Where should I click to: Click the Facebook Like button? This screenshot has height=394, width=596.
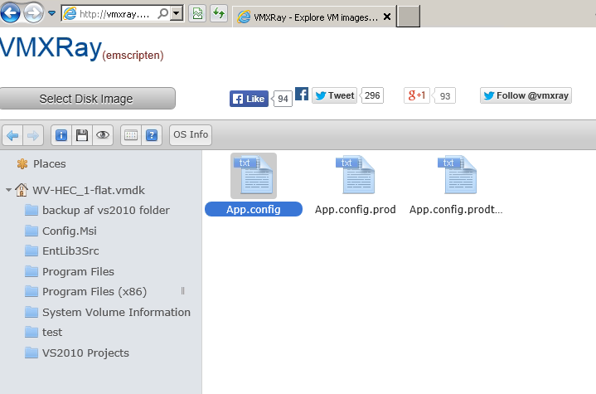click(249, 99)
